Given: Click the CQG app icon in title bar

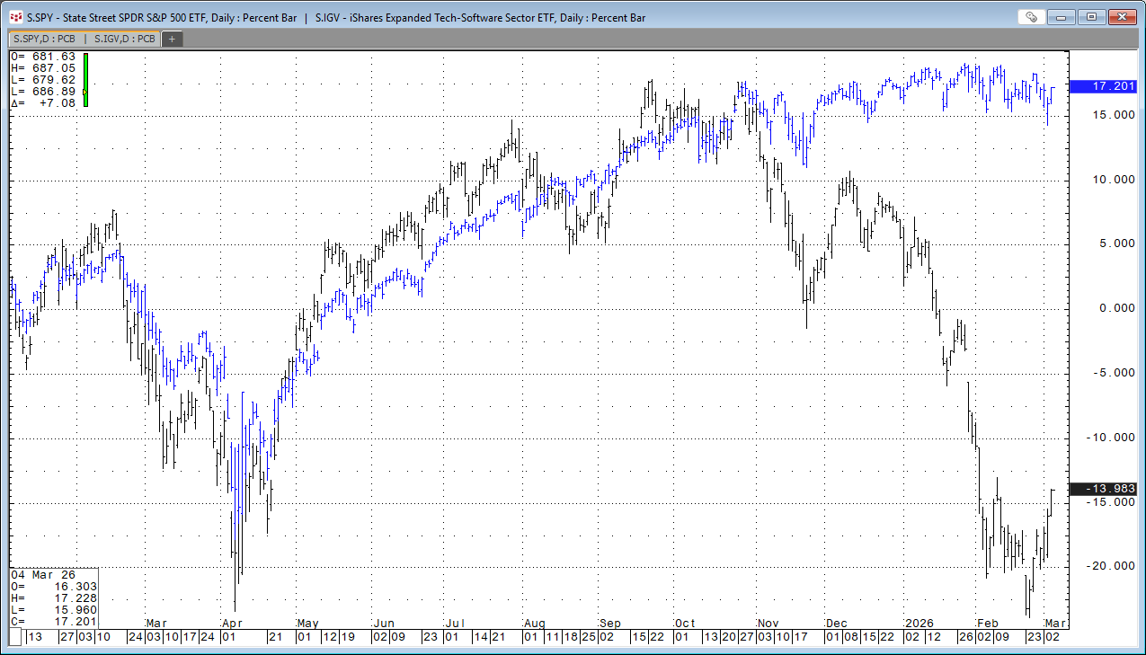Looking at the screenshot, I should click(15, 17).
